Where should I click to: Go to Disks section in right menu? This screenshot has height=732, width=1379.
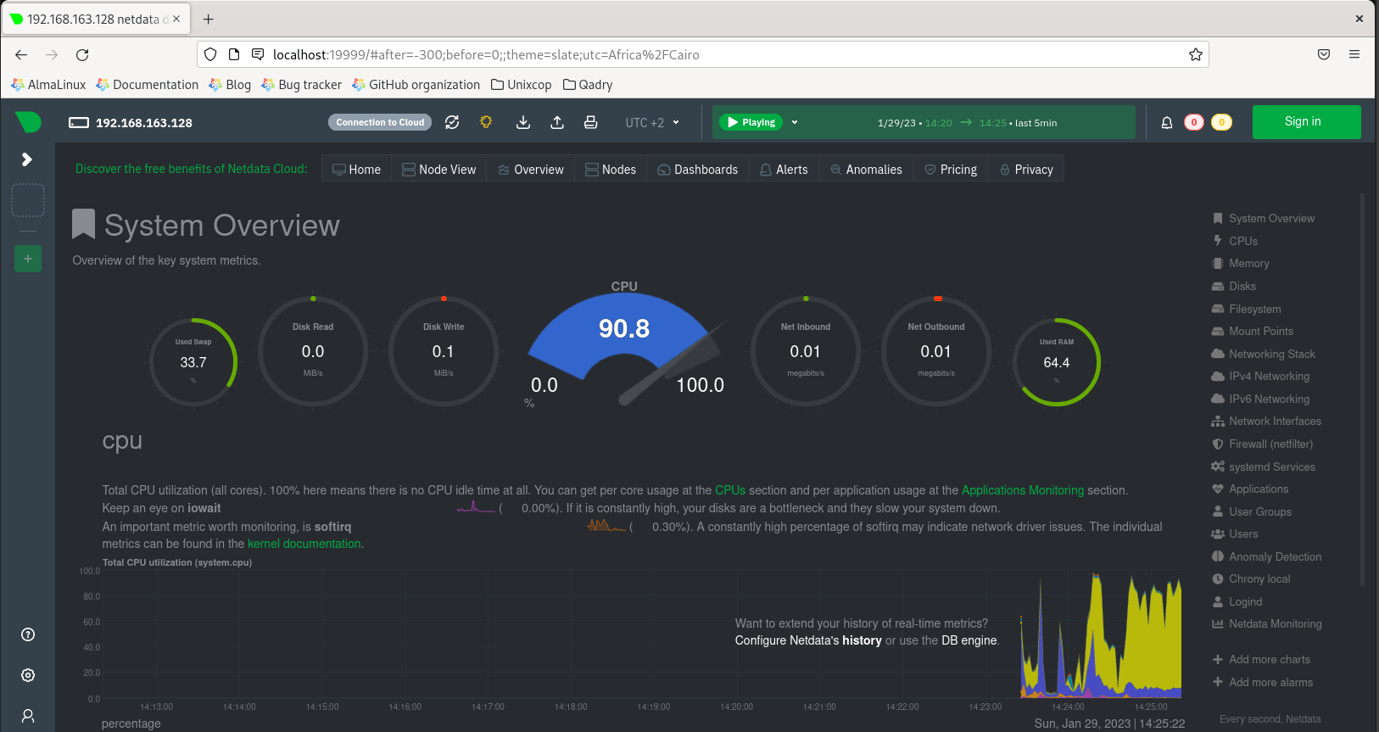coord(1234,287)
